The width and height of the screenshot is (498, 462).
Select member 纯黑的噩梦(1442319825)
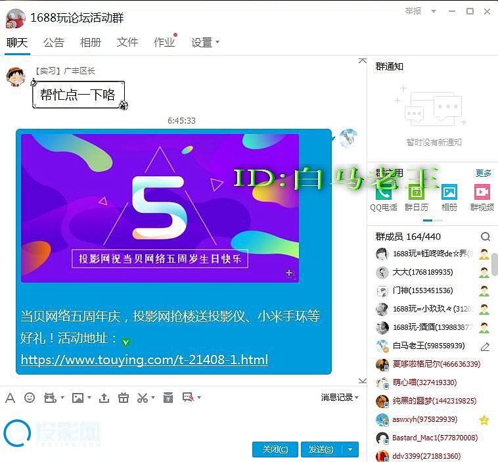tap(433, 402)
